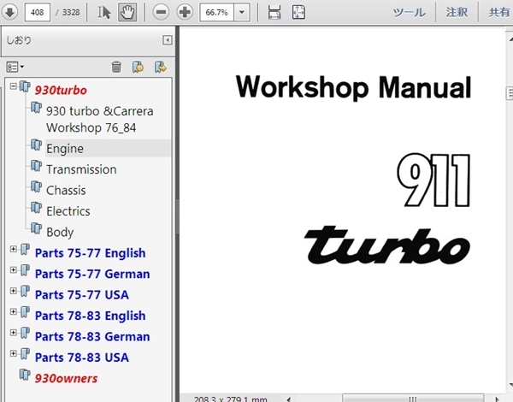
Task: Enable scrolling mode fit-width icon
Action: click(274, 13)
